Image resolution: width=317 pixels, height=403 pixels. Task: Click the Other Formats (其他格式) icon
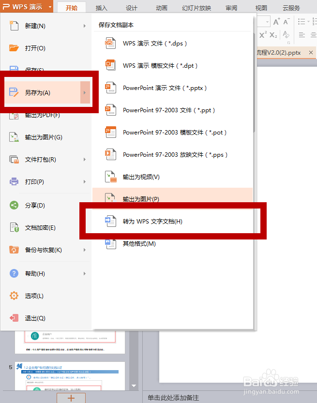pyautogui.click(x=110, y=243)
